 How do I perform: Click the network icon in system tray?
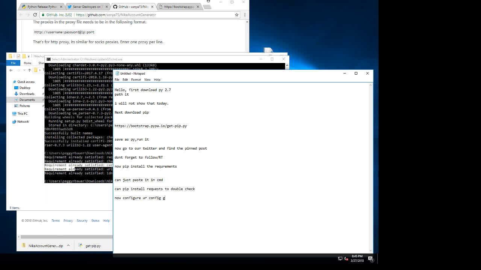point(340,258)
